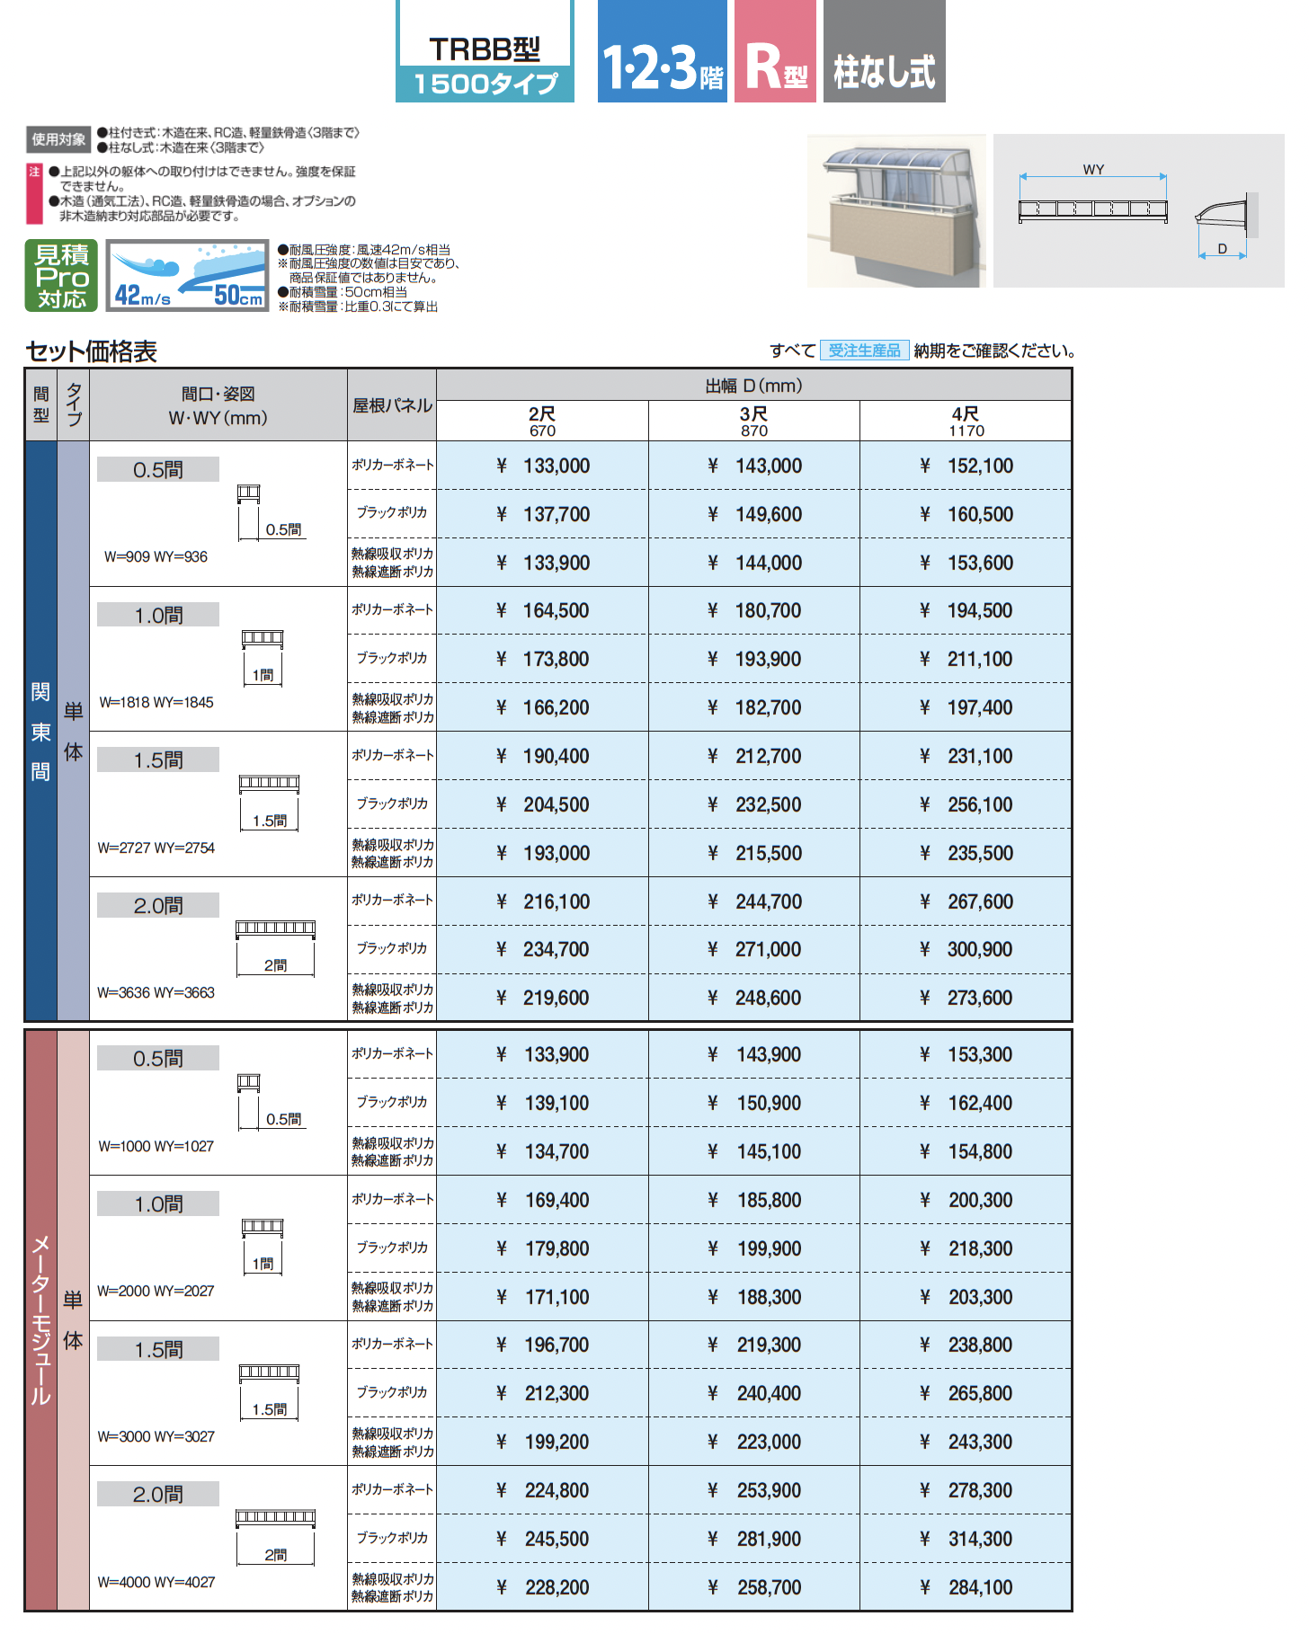Click the ¥152,100 price cell
The height and width of the screenshot is (1634, 1309).
(x=966, y=466)
